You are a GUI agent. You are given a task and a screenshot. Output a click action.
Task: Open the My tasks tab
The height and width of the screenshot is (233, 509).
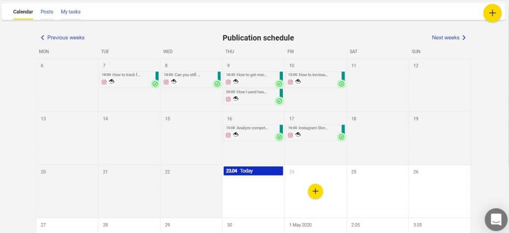point(71,12)
